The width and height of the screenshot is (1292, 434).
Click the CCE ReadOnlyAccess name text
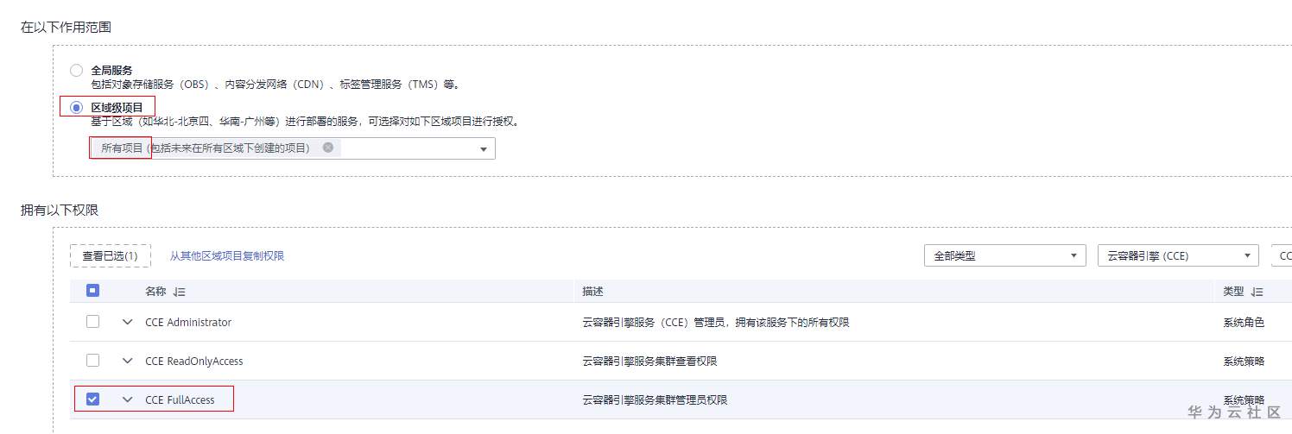click(x=194, y=361)
